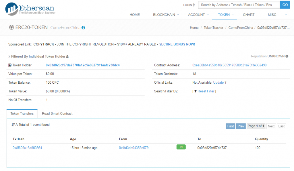Click the Age column header
Image resolution: width=294 pixels, height=171 pixels.
click(x=73, y=139)
